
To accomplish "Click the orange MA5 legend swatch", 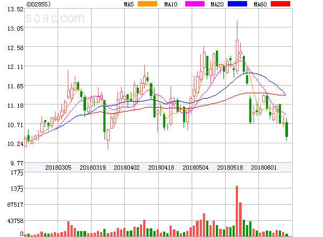I will [x=148, y=4].
